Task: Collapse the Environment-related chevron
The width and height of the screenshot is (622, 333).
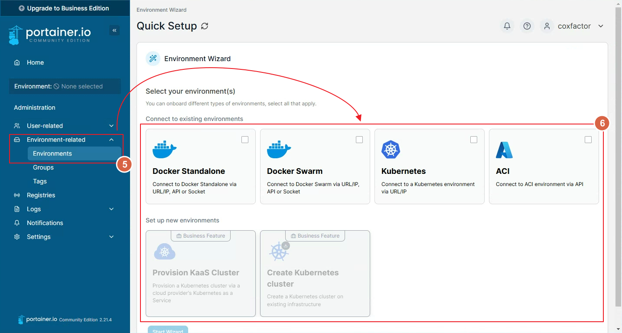Action: click(111, 140)
